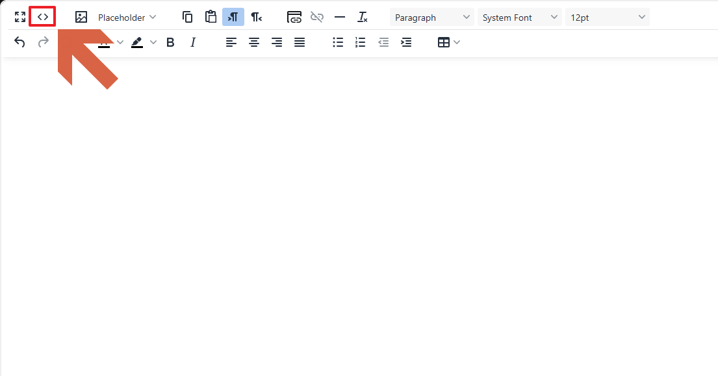Image resolution: width=718 pixels, height=376 pixels.
Task: Open the Placeholder menu
Action: tap(127, 18)
